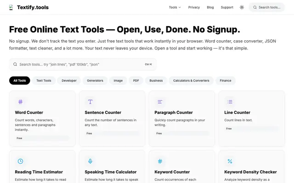
Task: Open the Support page
Action: pyautogui.click(x=227, y=7)
